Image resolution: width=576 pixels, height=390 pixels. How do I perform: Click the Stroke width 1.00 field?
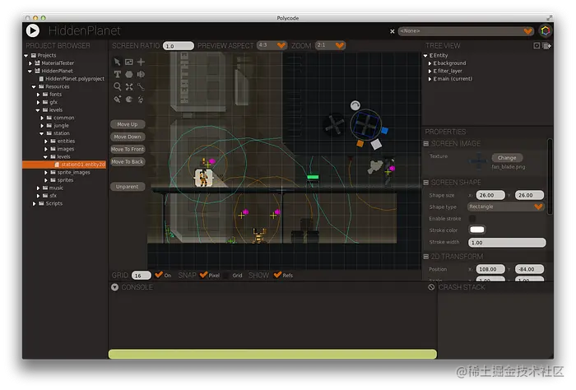pyautogui.click(x=507, y=243)
